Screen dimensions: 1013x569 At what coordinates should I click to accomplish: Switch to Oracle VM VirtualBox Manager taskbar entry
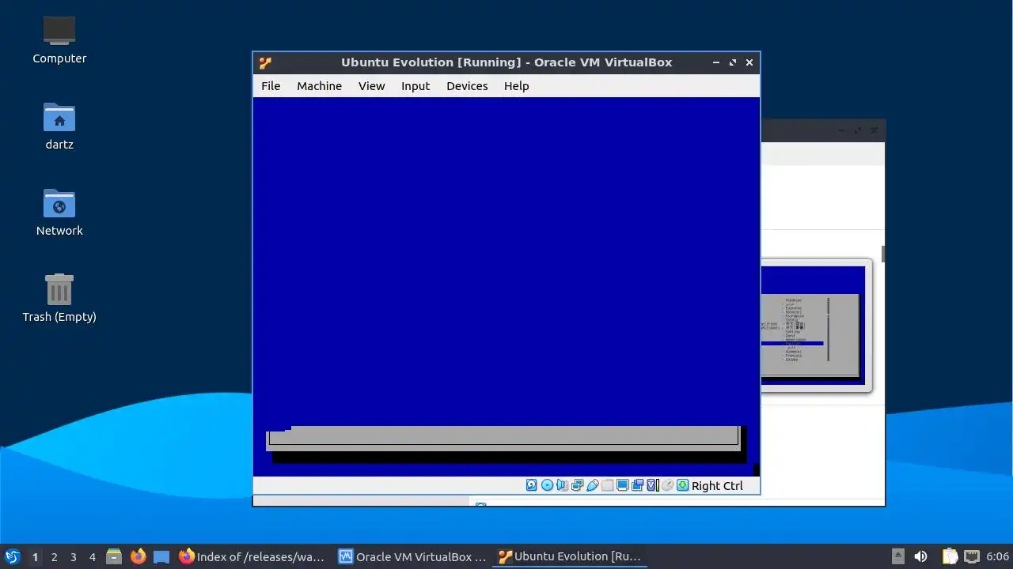[x=412, y=556]
